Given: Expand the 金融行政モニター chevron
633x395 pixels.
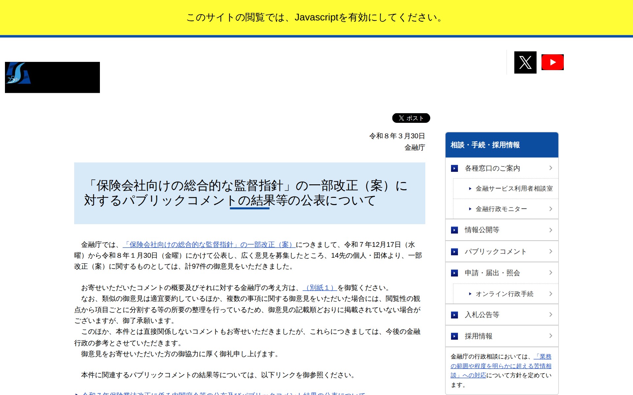Looking at the screenshot, I should click(x=551, y=209).
